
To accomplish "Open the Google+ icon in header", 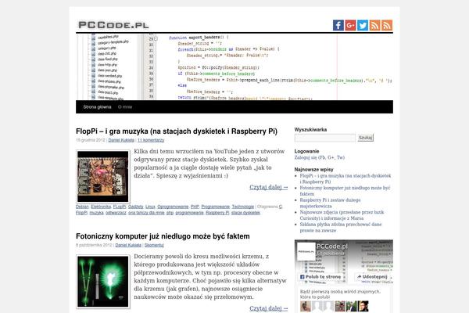I will coord(350,26).
